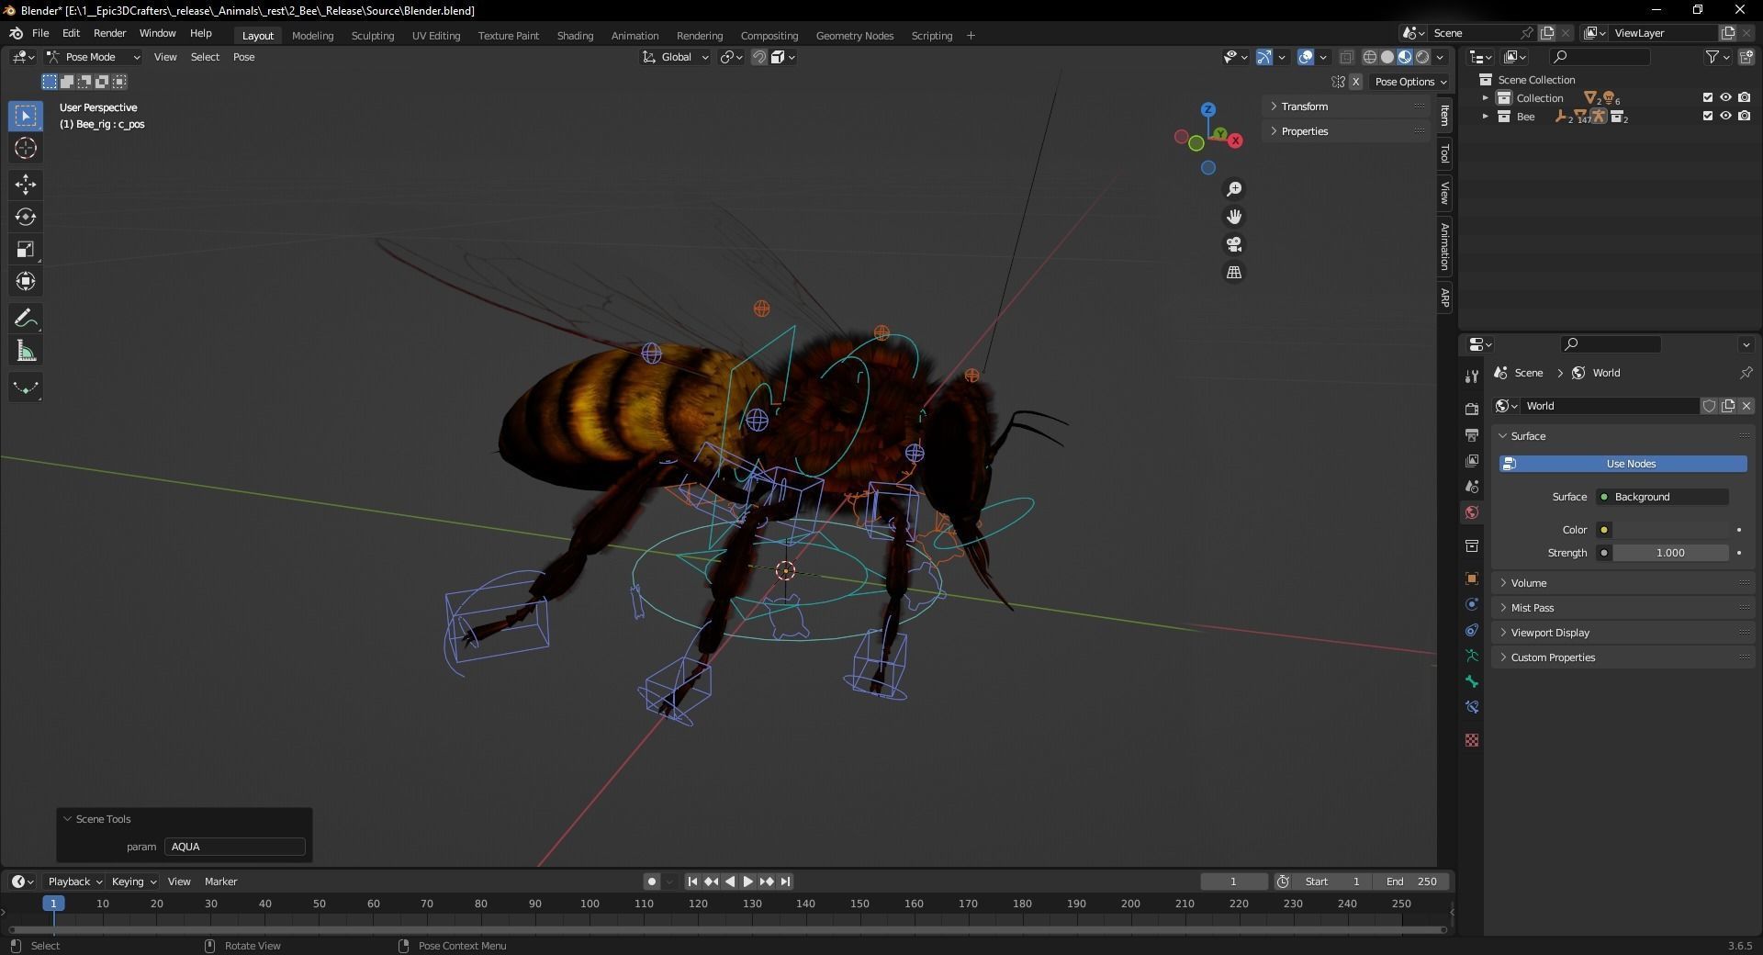Open the Tool properties tab
The image size is (1763, 955).
click(1472, 376)
